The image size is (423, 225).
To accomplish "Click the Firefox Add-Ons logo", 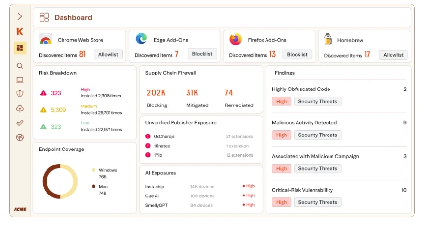I will (x=235, y=39).
